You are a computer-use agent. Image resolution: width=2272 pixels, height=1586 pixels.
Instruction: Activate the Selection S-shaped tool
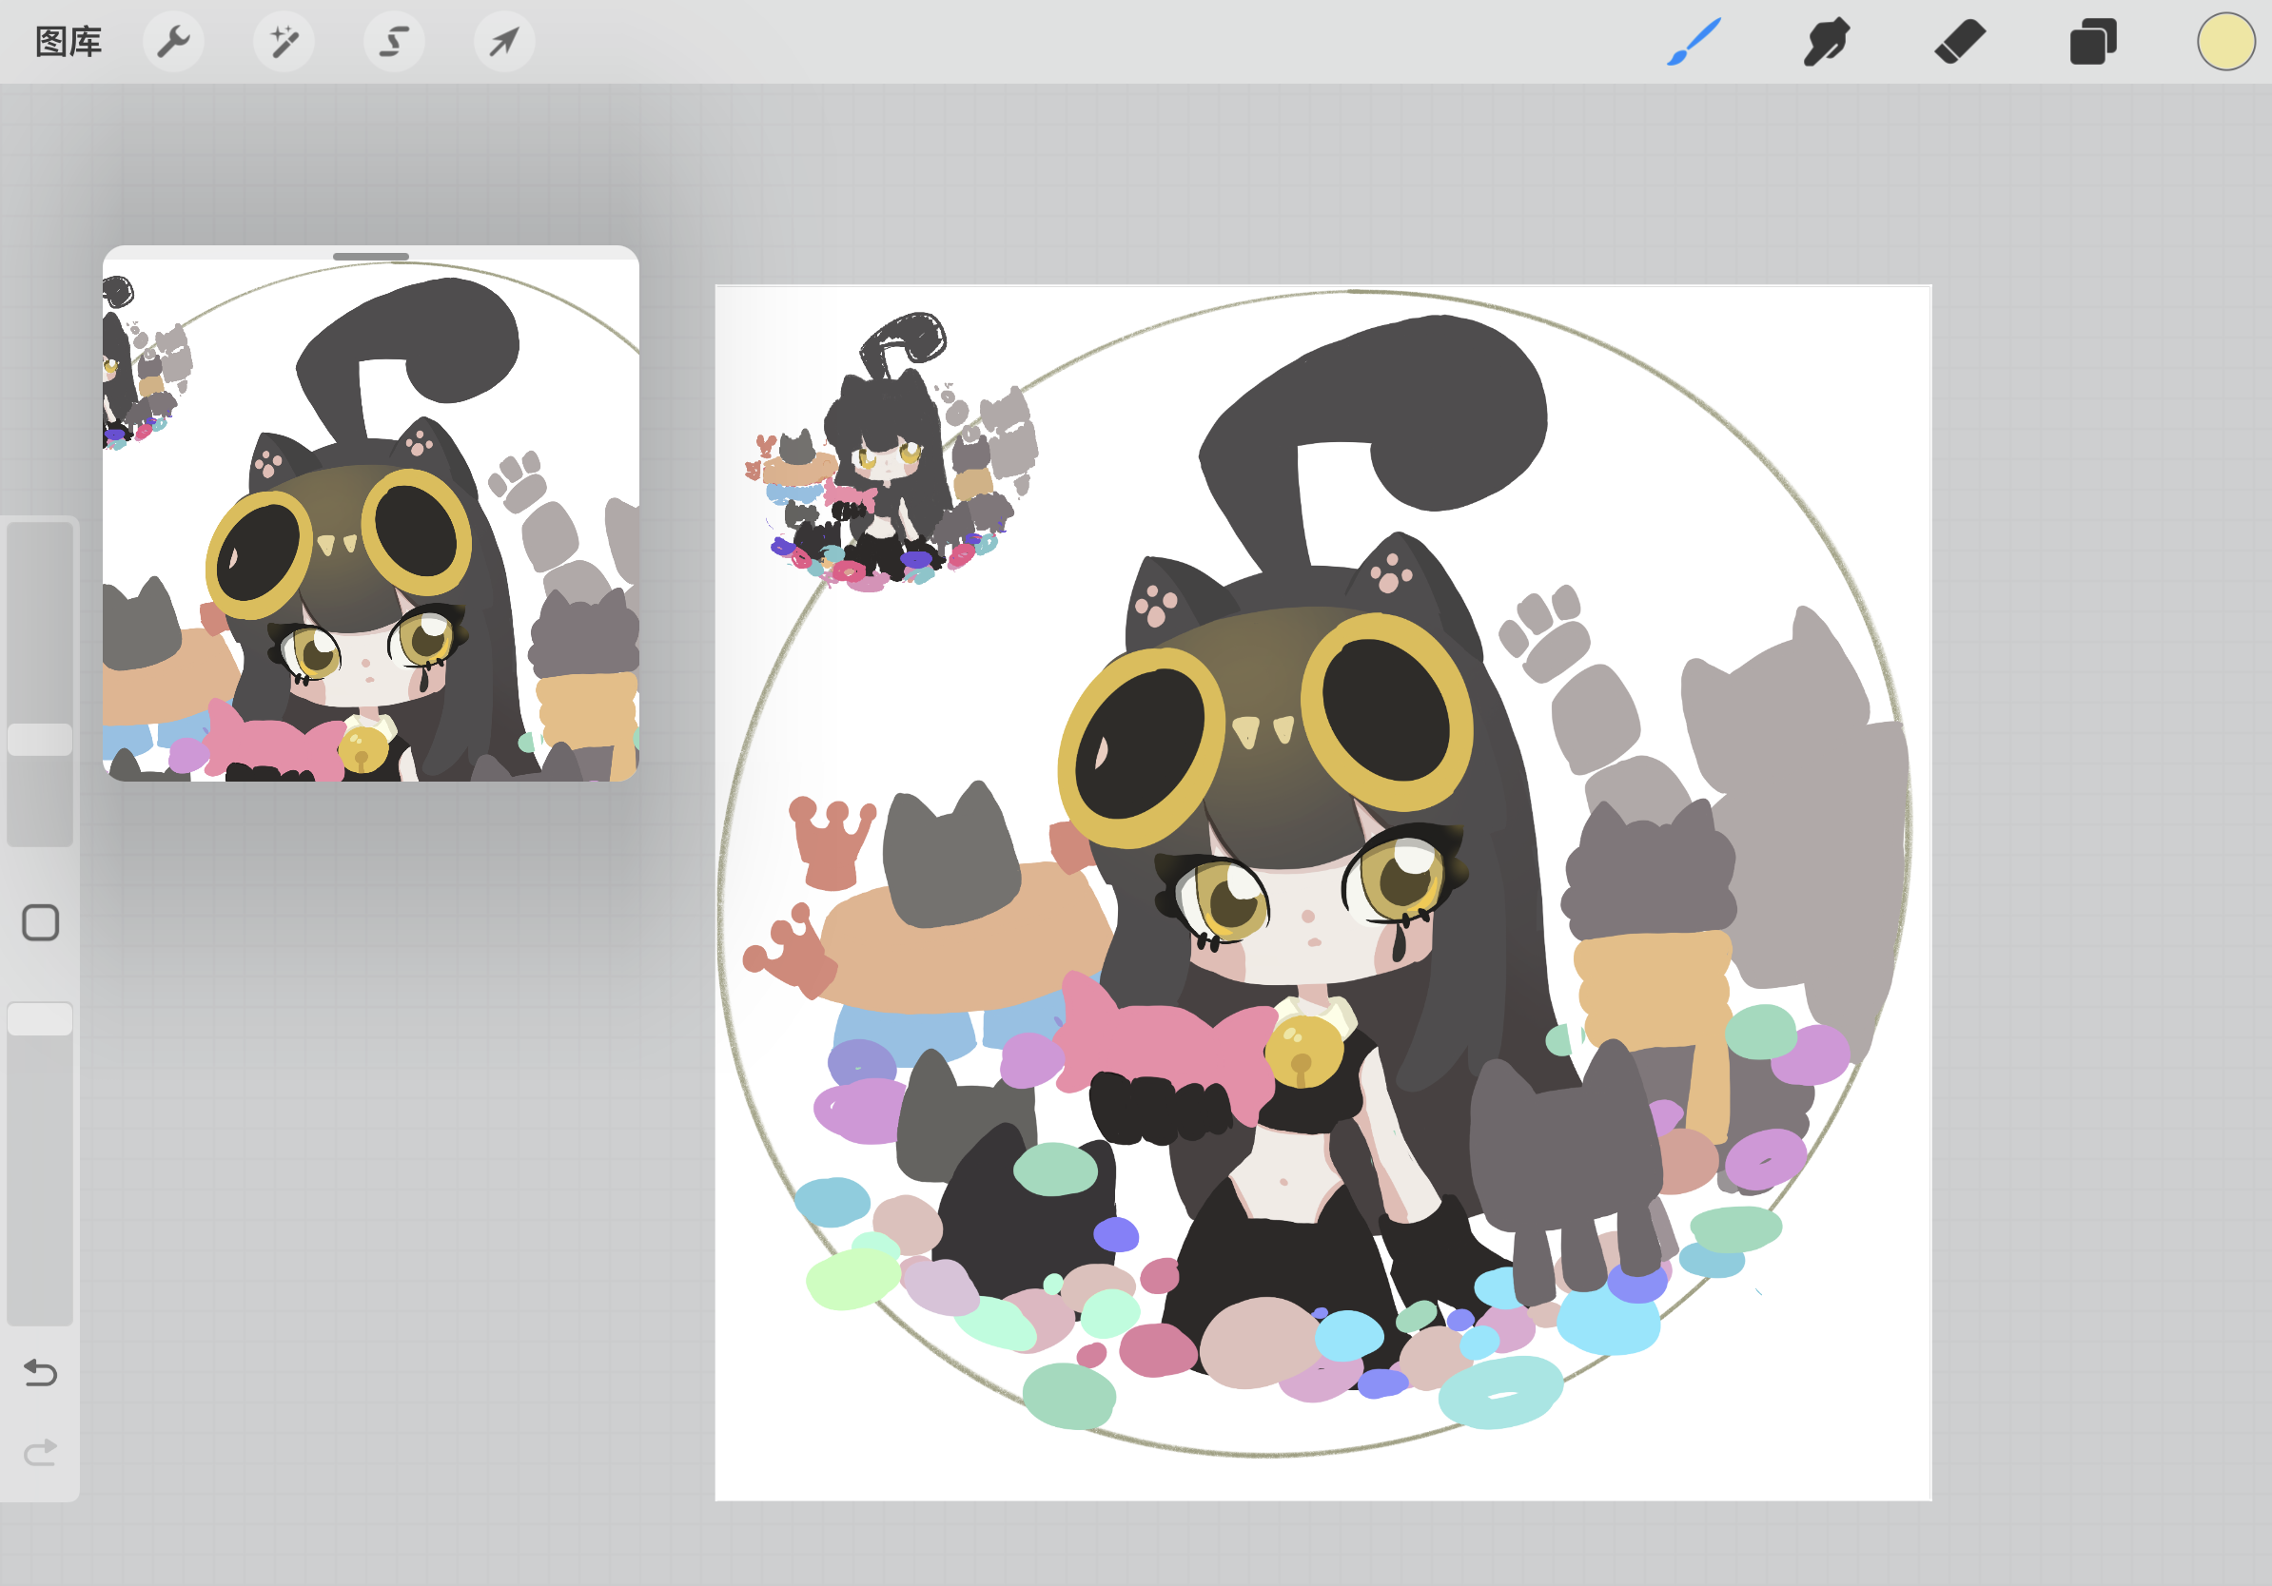[394, 42]
